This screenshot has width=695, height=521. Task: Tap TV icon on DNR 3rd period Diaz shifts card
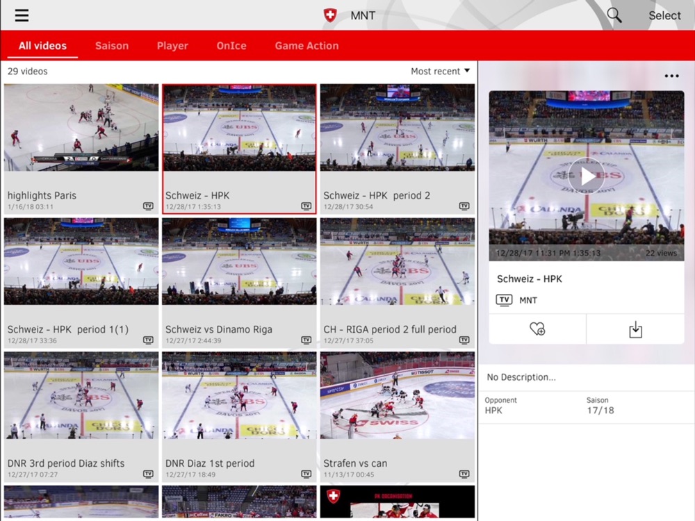tap(148, 474)
